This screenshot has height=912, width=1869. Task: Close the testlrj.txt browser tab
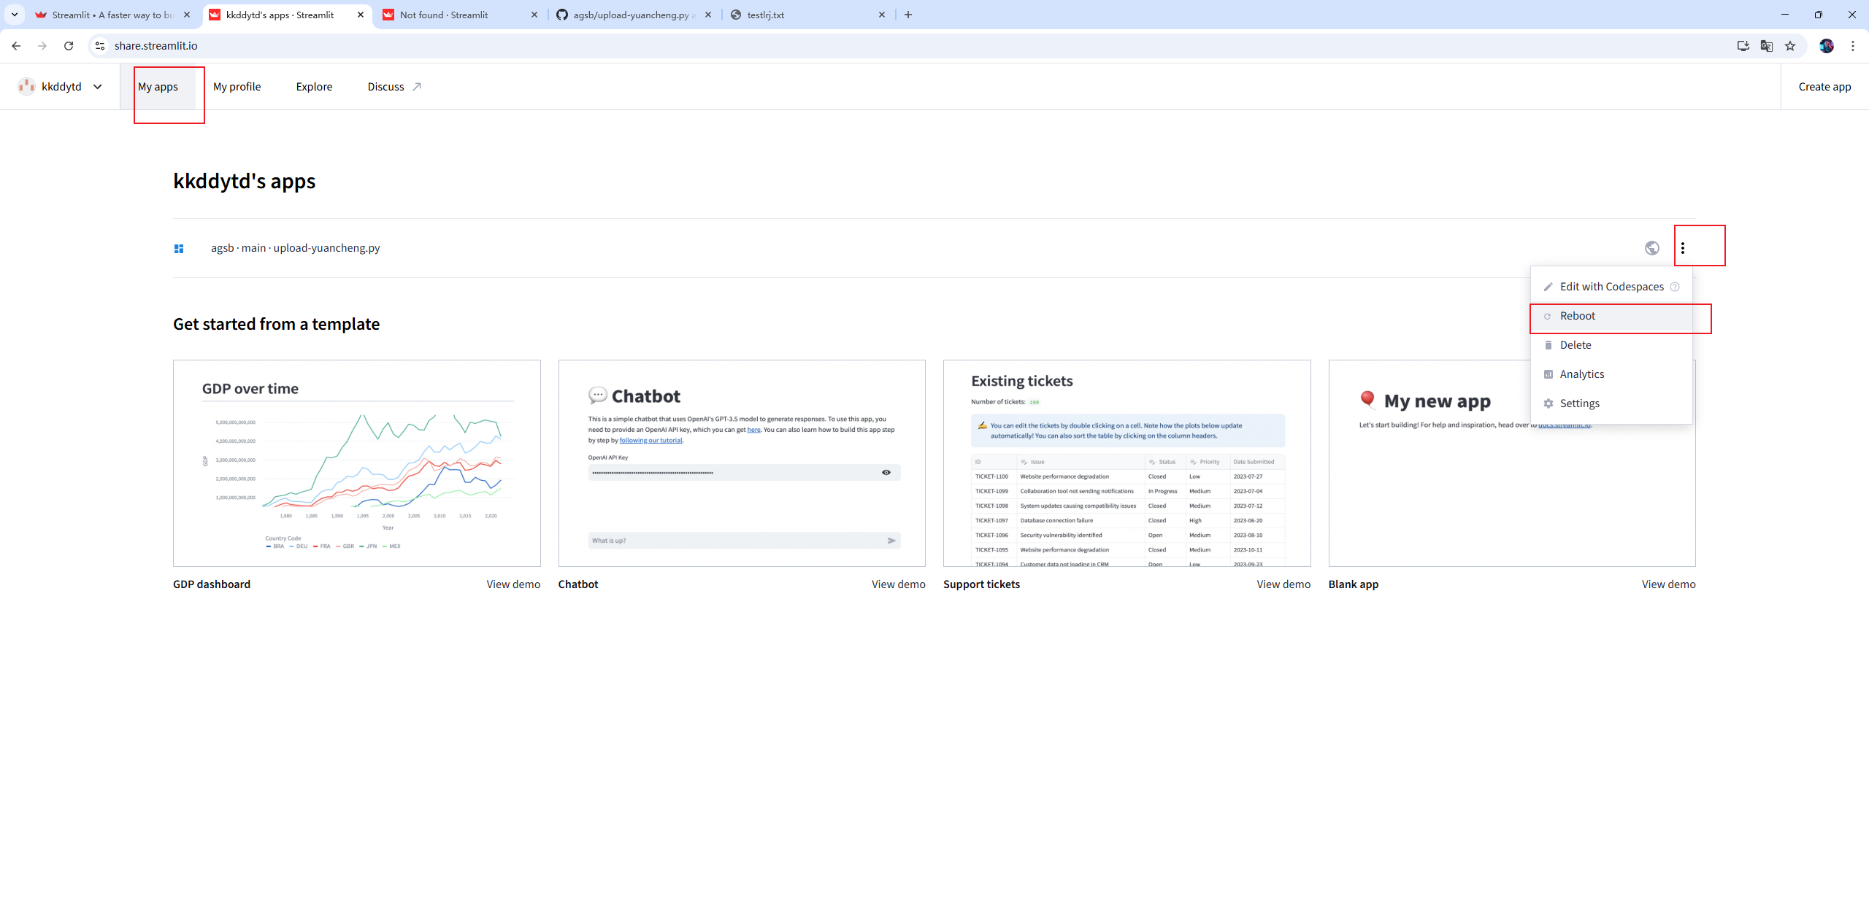point(882,15)
